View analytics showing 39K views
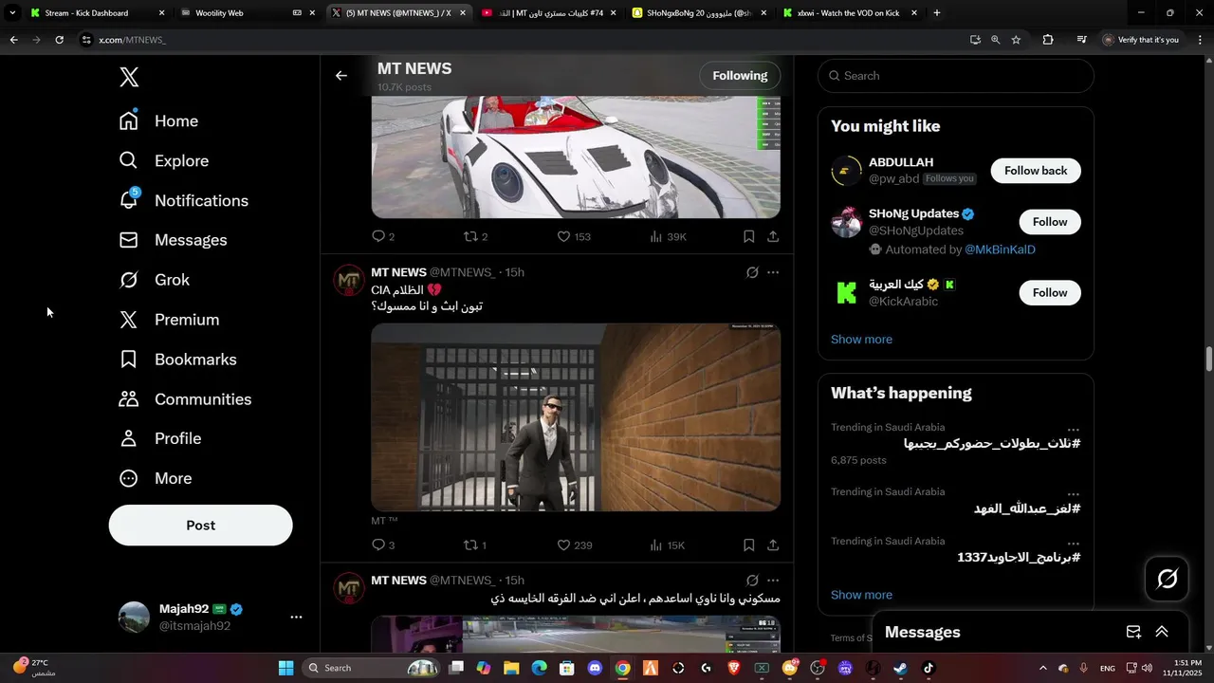 (668, 236)
